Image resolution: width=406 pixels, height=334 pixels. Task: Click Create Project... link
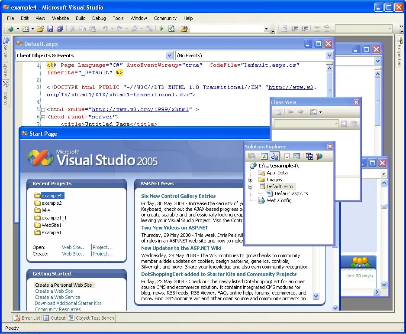coord(103,254)
